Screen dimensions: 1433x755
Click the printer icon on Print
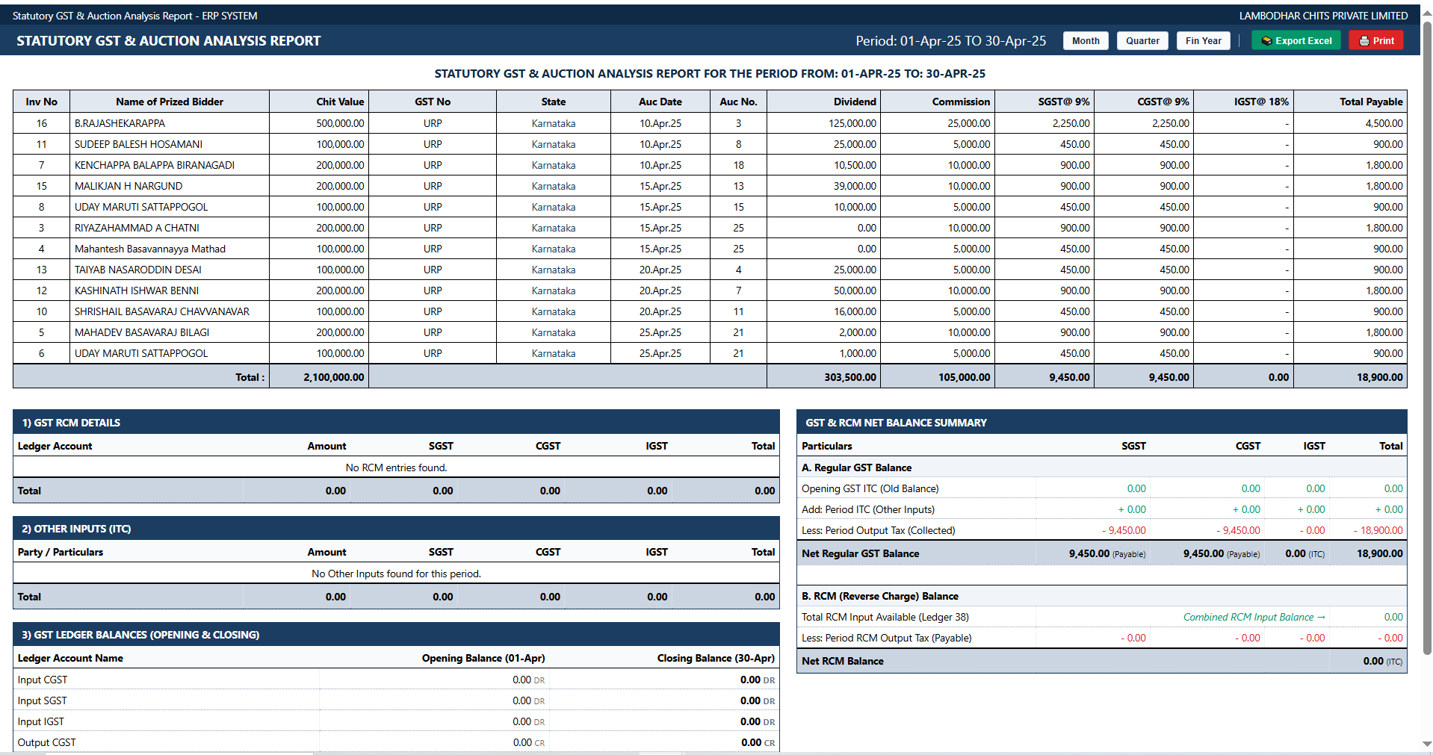1364,41
